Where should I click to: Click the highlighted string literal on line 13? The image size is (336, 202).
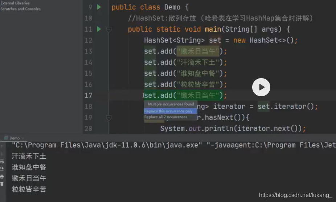(198, 51)
